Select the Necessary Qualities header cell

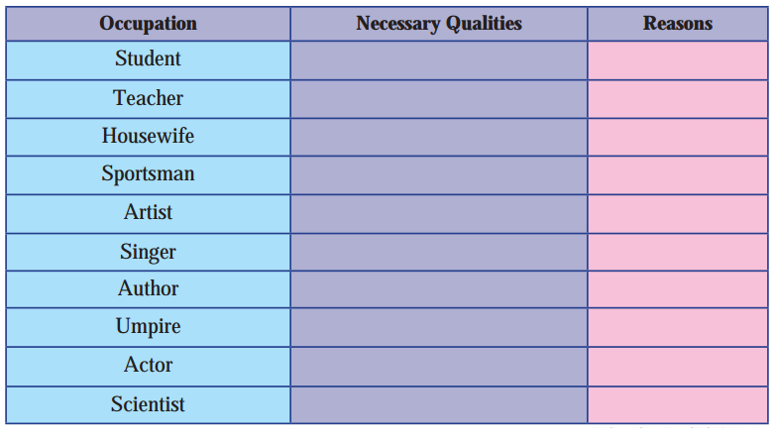[439, 24]
